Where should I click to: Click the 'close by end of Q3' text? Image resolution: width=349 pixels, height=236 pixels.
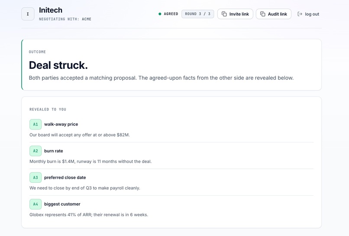[x=85, y=188]
